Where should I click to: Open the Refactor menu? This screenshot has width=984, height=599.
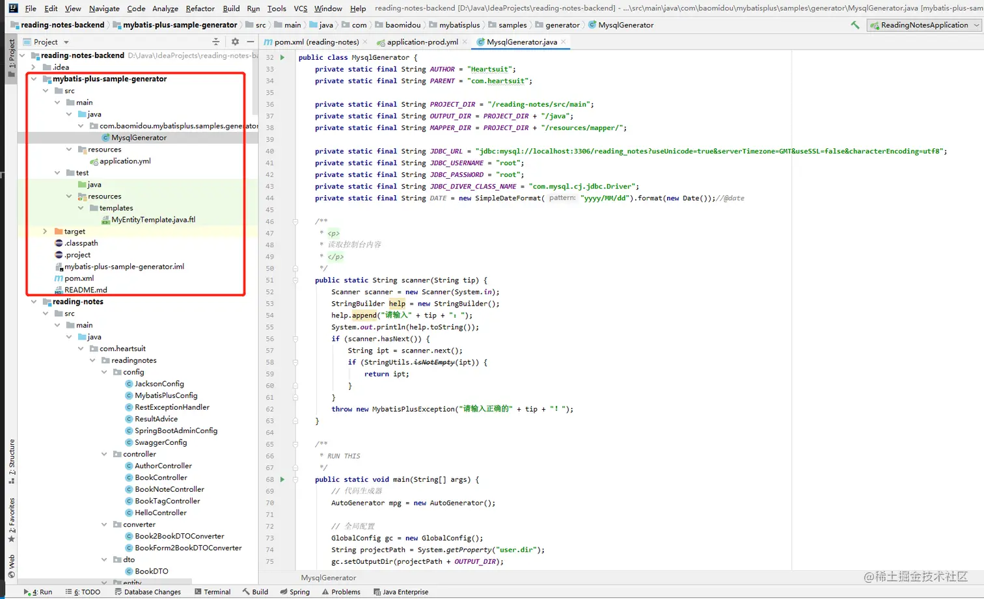200,8
